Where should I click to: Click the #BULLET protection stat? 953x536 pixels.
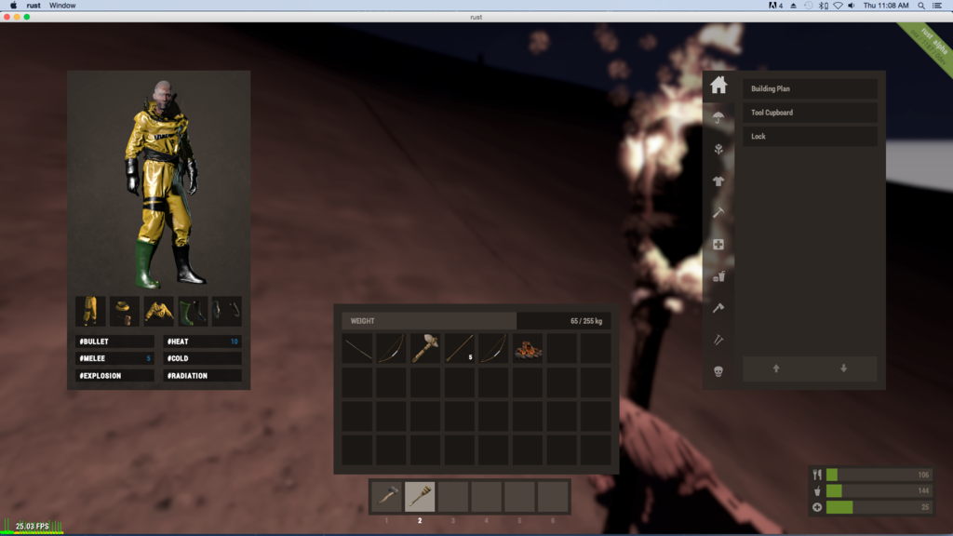point(114,342)
